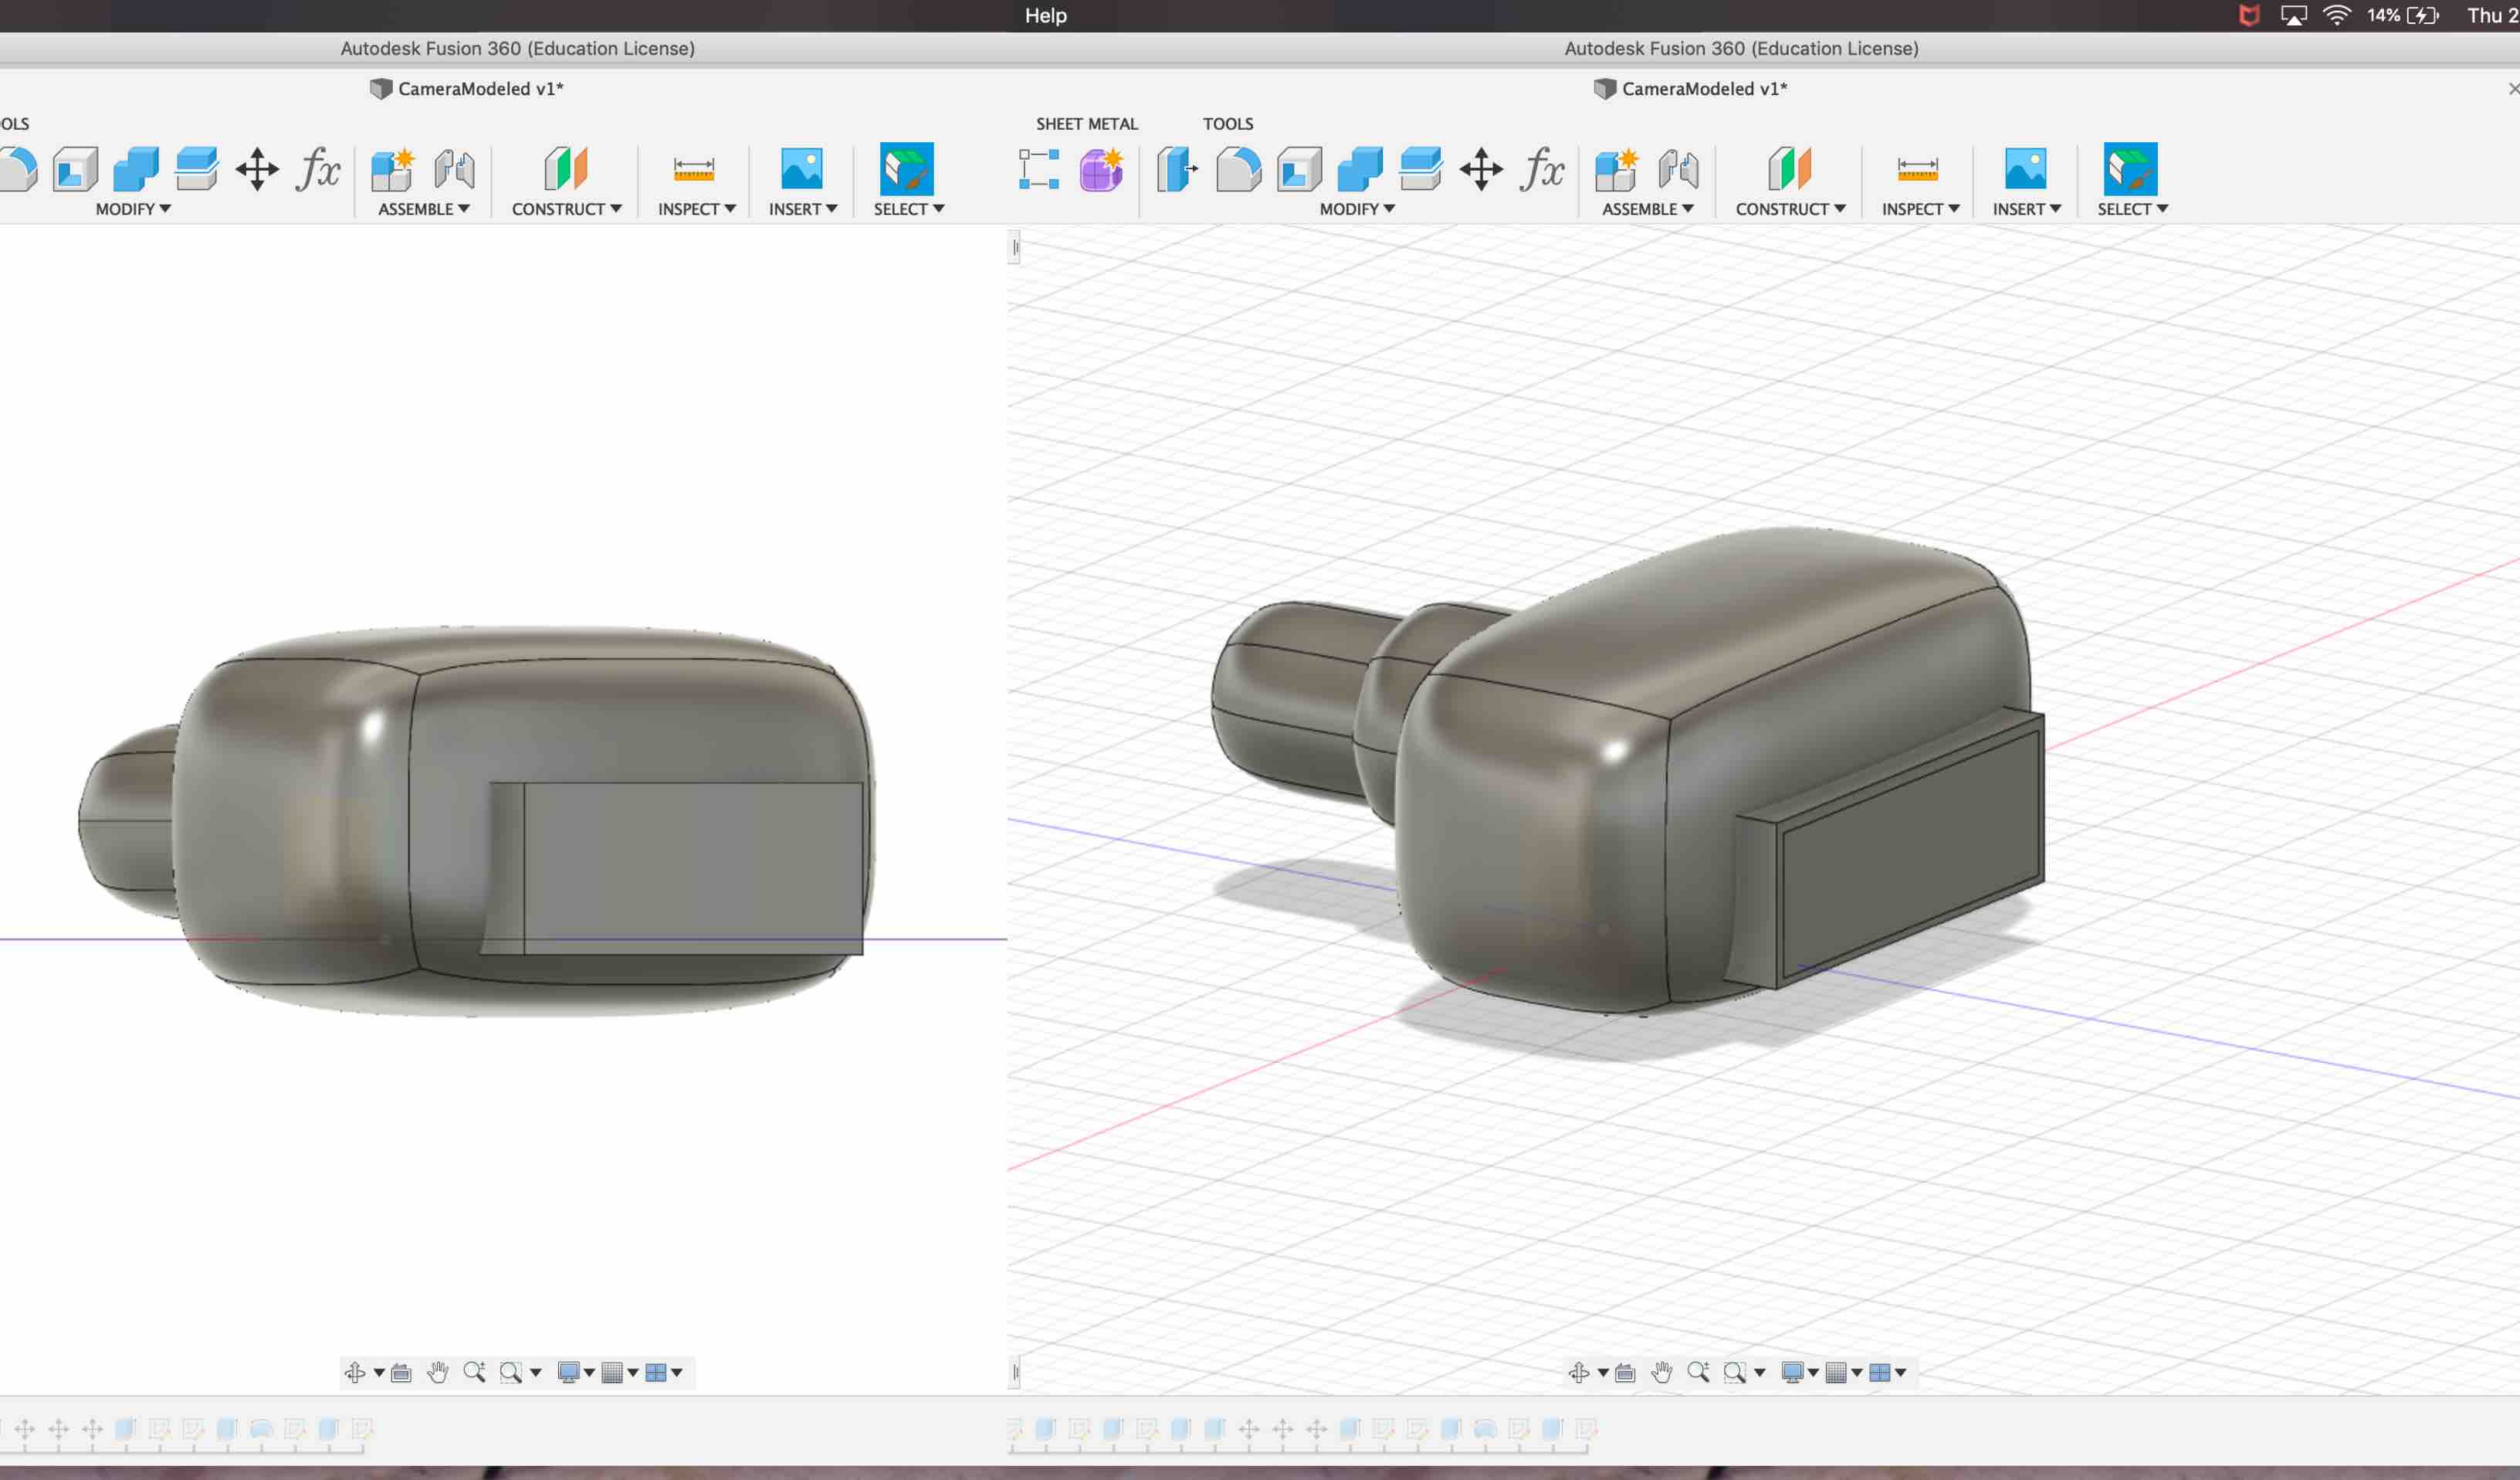The width and height of the screenshot is (2520, 1480).
Task: Open the Help menu in the menu bar
Action: click(1045, 15)
